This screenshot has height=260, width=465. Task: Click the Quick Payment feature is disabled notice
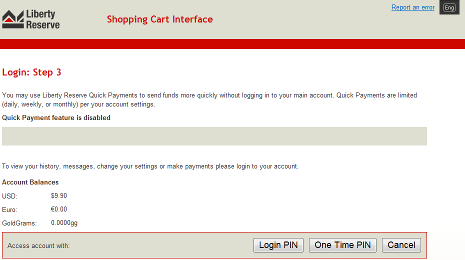(x=56, y=117)
